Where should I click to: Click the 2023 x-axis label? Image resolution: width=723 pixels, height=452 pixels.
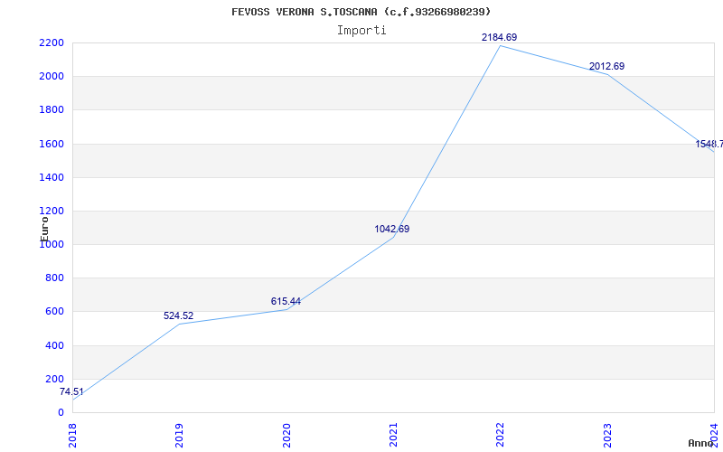pos(607,434)
